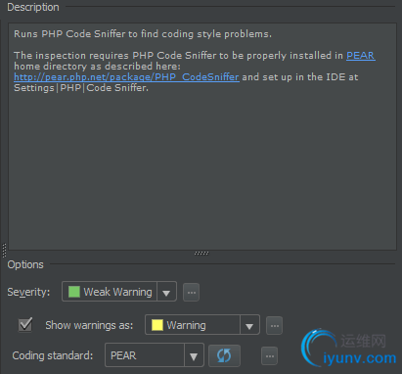Click the Severity label

[x=28, y=292]
